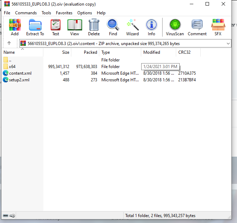Maximize the WinRAR window
This screenshot has height=223, width=237.
[207, 4]
